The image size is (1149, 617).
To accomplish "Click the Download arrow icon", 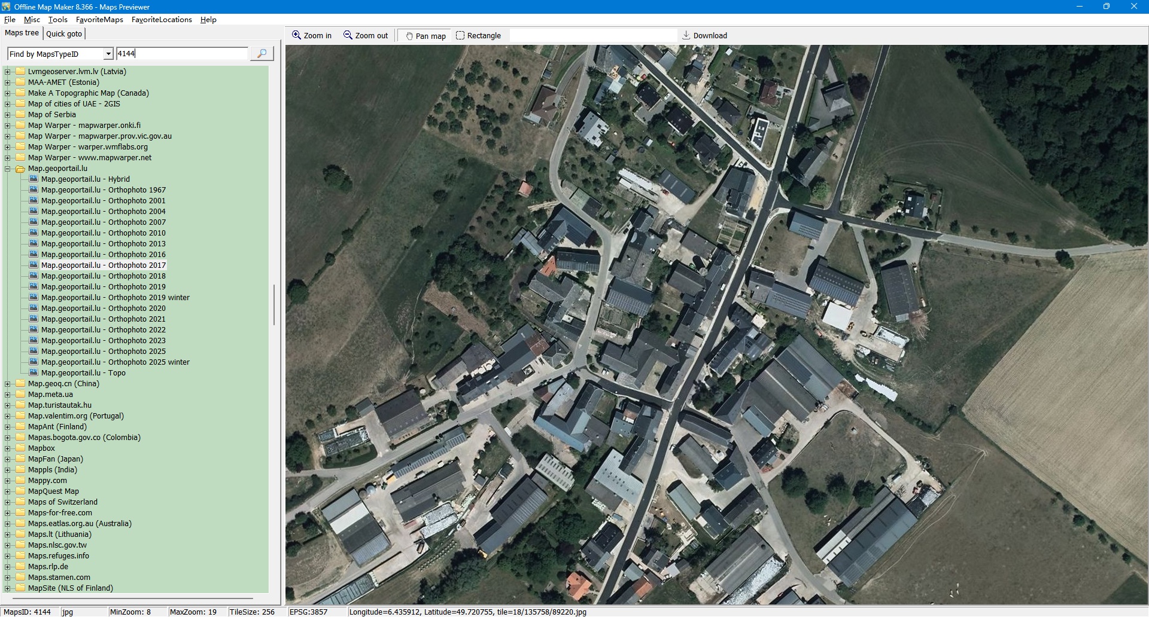I will pyautogui.click(x=686, y=35).
